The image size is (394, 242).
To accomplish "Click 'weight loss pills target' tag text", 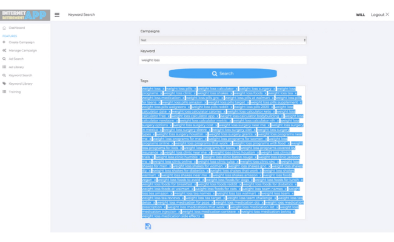I will click(227, 102).
